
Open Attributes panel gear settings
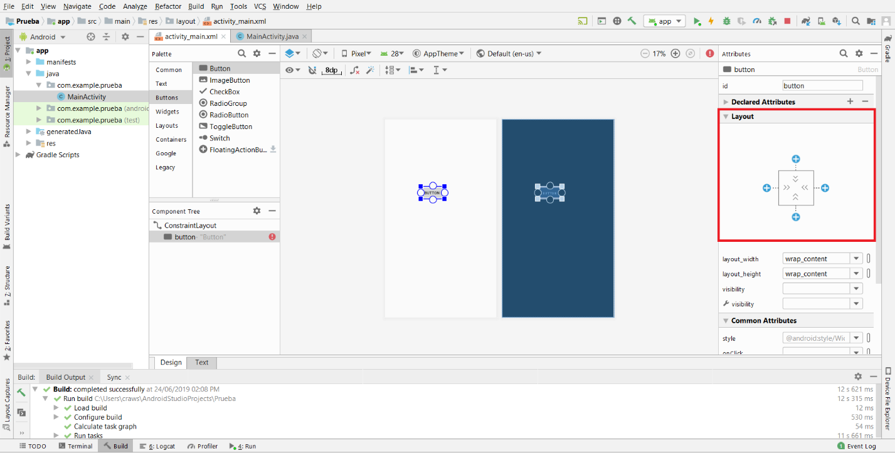pyautogui.click(x=859, y=53)
